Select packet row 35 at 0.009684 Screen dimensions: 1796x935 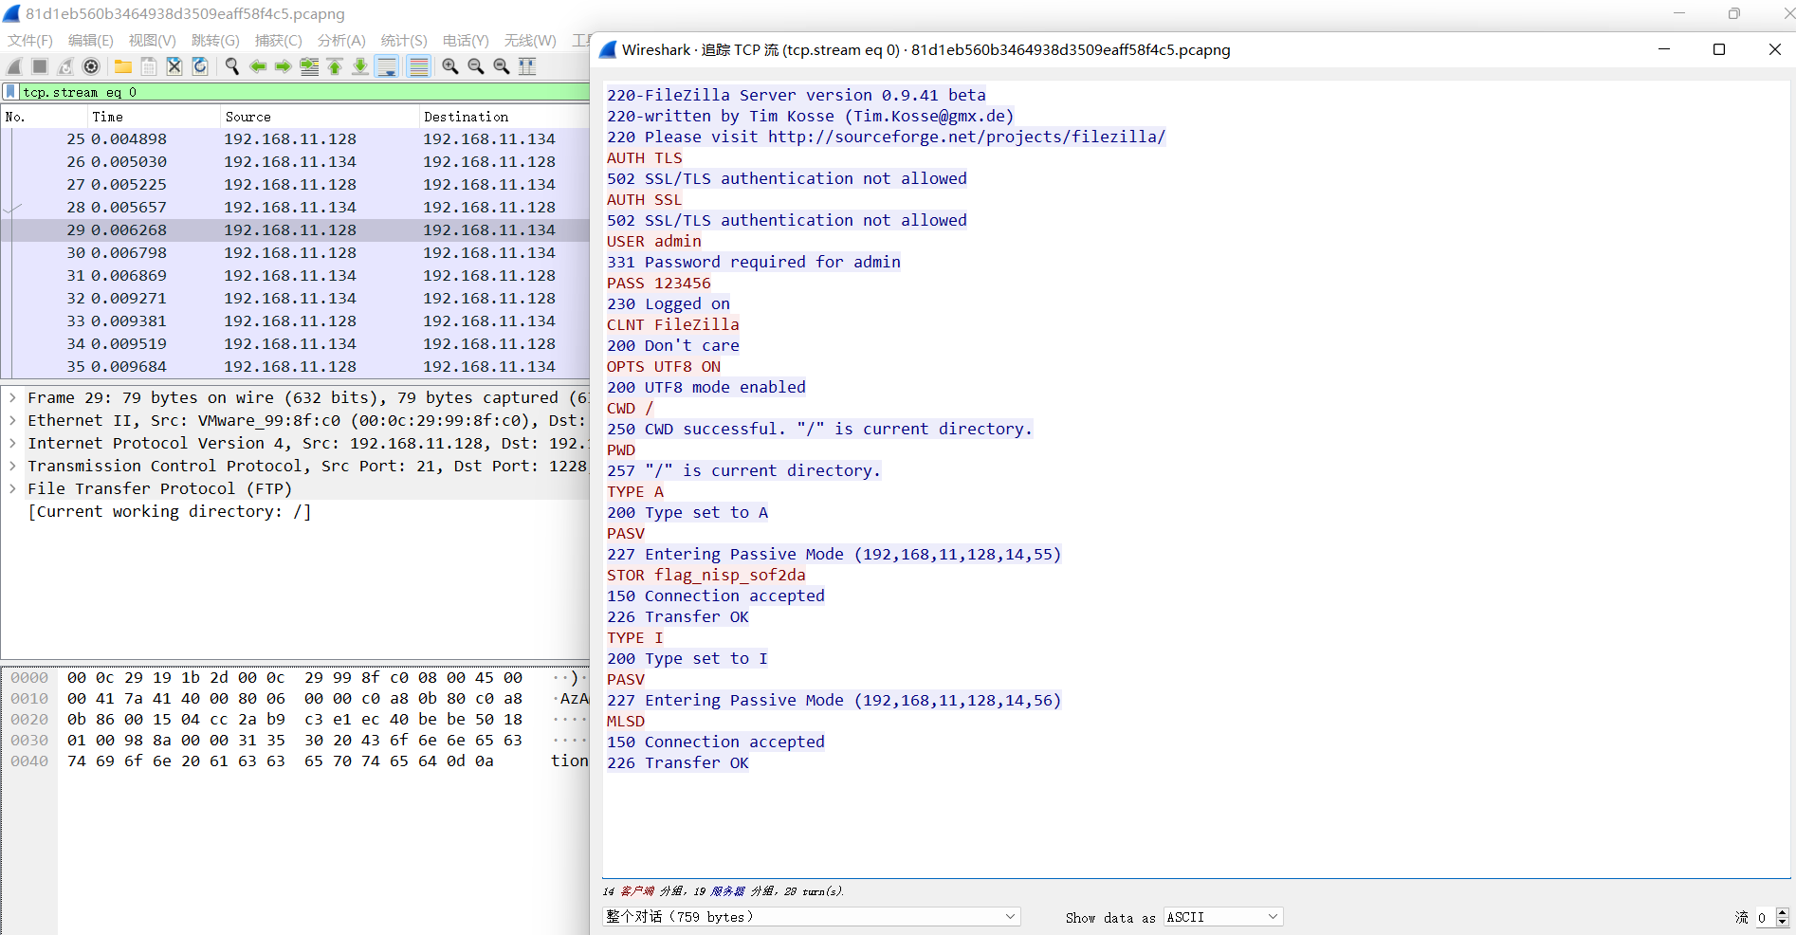point(295,367)
